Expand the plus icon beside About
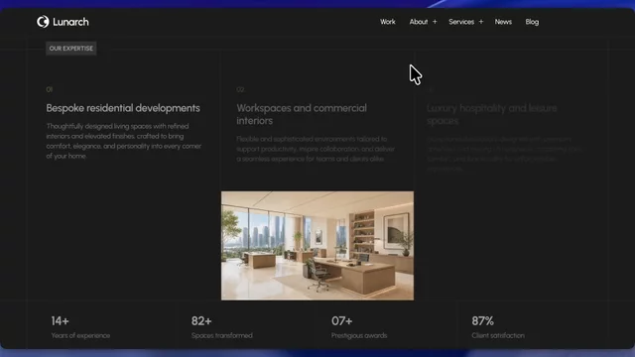This screenshot has width=635, height=357. click(x=435, y=22)
